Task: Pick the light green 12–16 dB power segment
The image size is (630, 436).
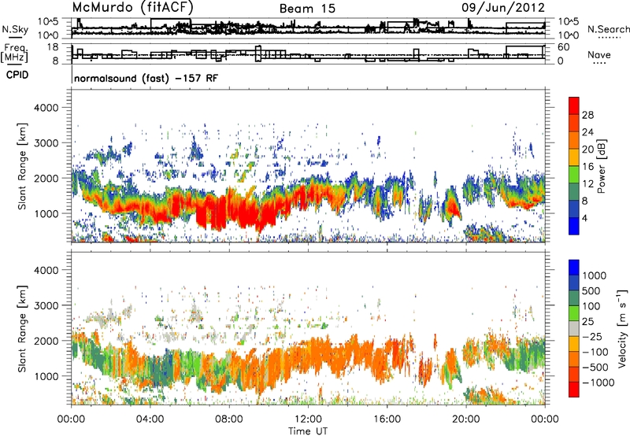Action: click(x=574, y=175)
